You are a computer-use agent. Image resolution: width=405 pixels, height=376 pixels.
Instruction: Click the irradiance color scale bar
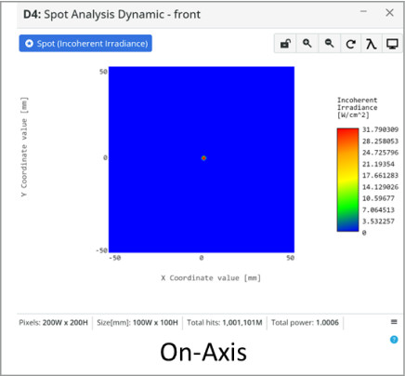(x=347, y=180)
